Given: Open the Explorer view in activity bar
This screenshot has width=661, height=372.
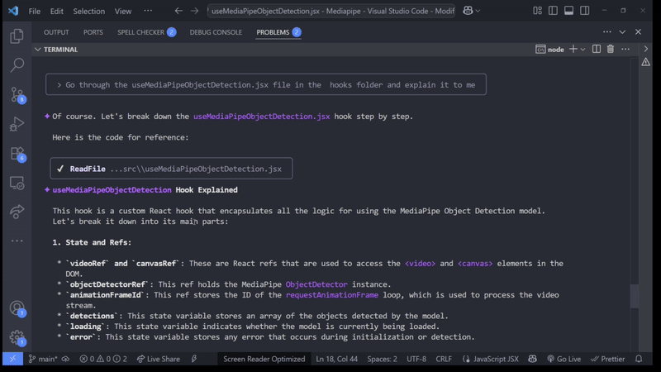Looking at the screenshot, I should pos(17,36).
